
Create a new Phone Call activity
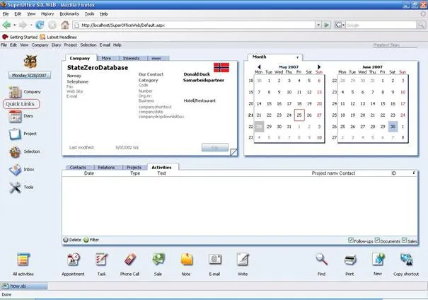click(130, 260)
